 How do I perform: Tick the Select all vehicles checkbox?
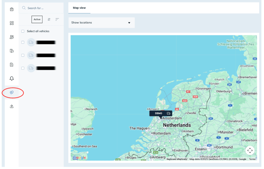click(x=23, y=31)
